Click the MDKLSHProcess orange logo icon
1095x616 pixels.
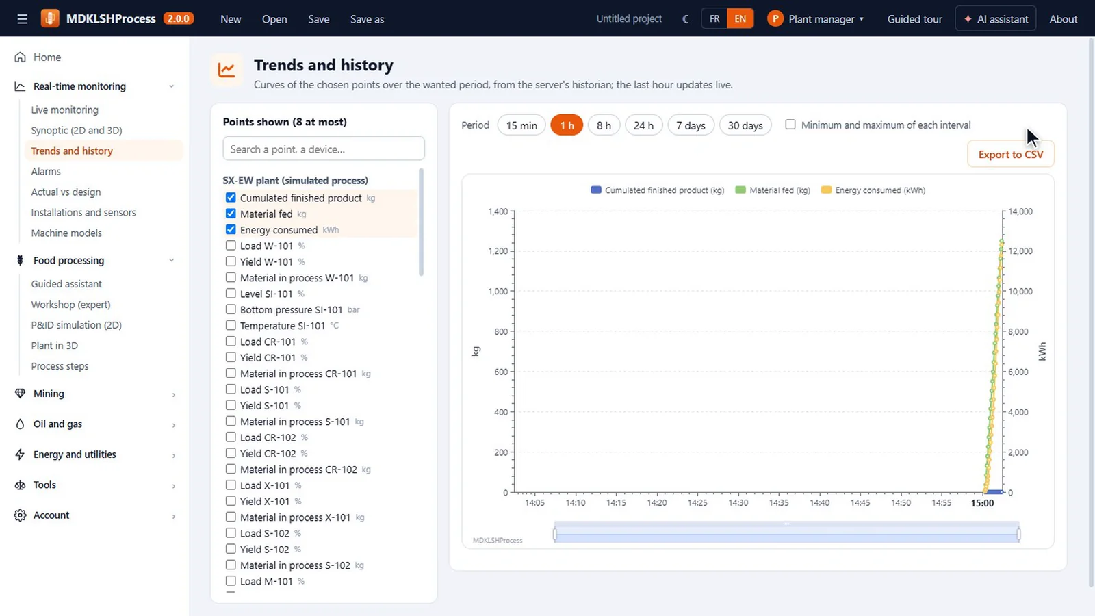[x=50, y=18]
